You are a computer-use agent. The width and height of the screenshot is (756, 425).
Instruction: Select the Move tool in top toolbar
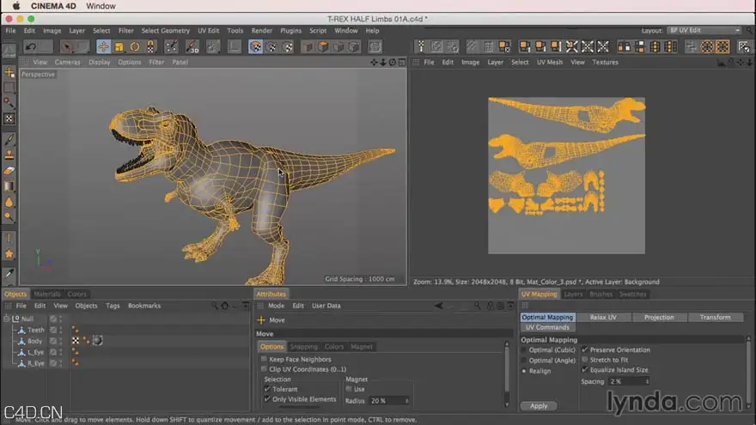click(x=103, y=46)
